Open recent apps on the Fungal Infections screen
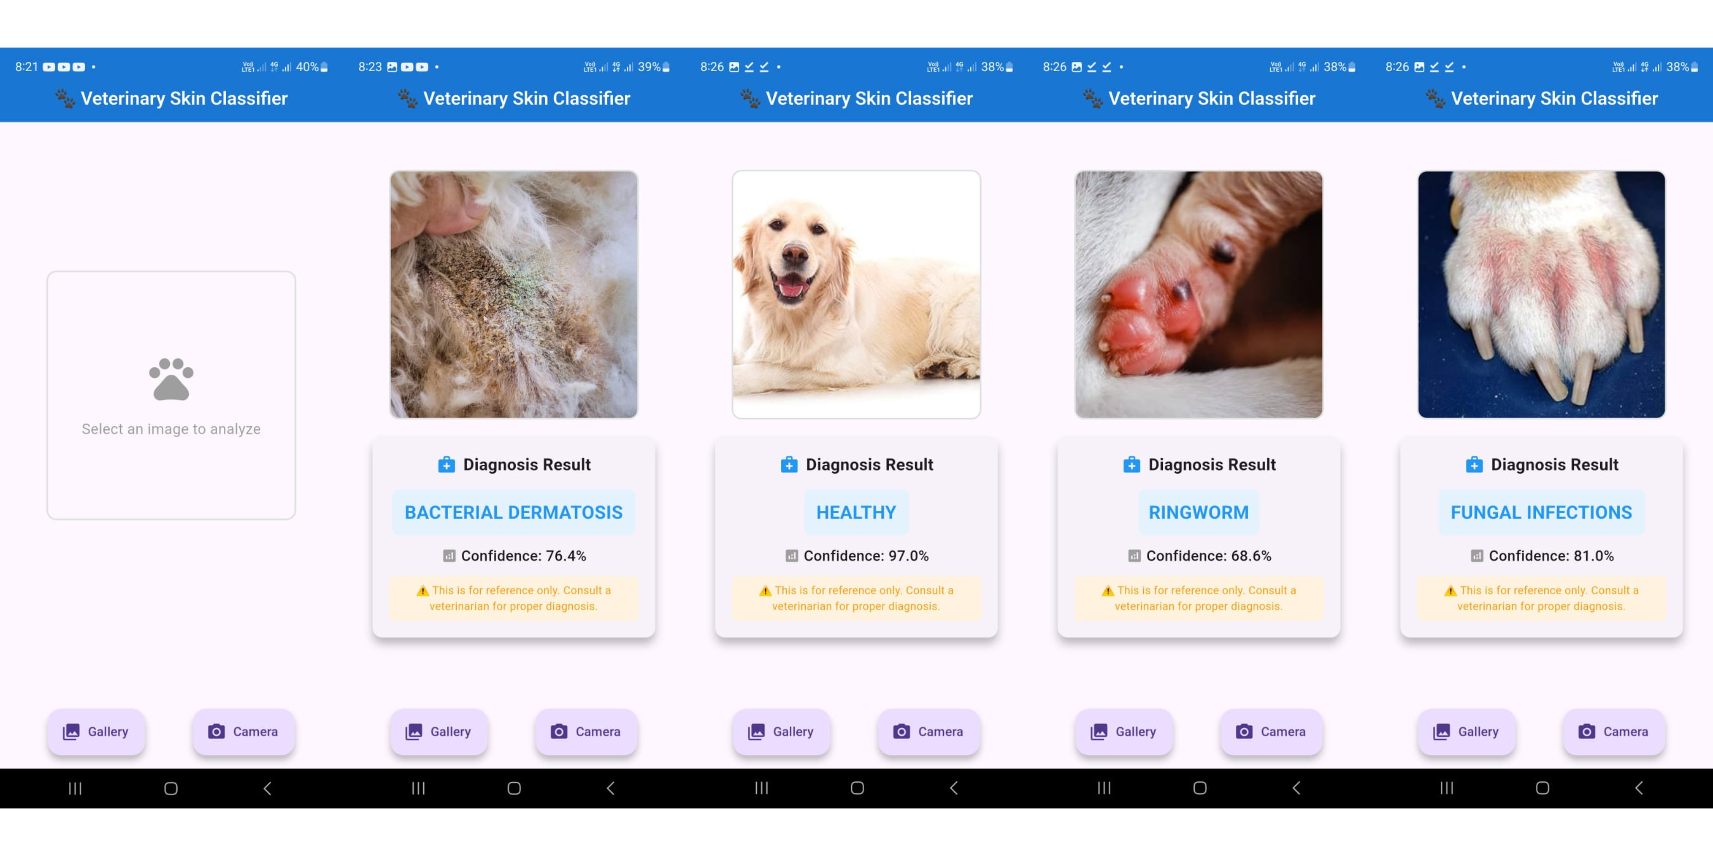Screen dimensions: 1713x856 click(x=1447, y=788)
